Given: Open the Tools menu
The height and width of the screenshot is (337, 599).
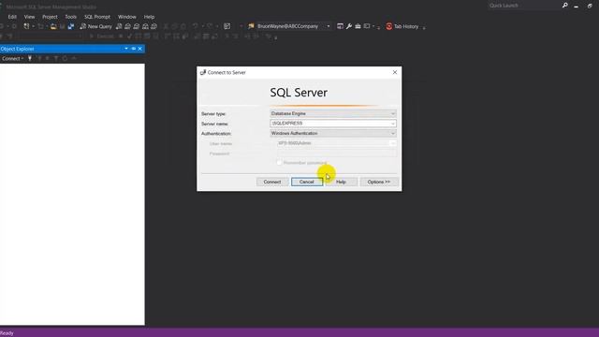Looking at the screenshot, I should 71,17.
